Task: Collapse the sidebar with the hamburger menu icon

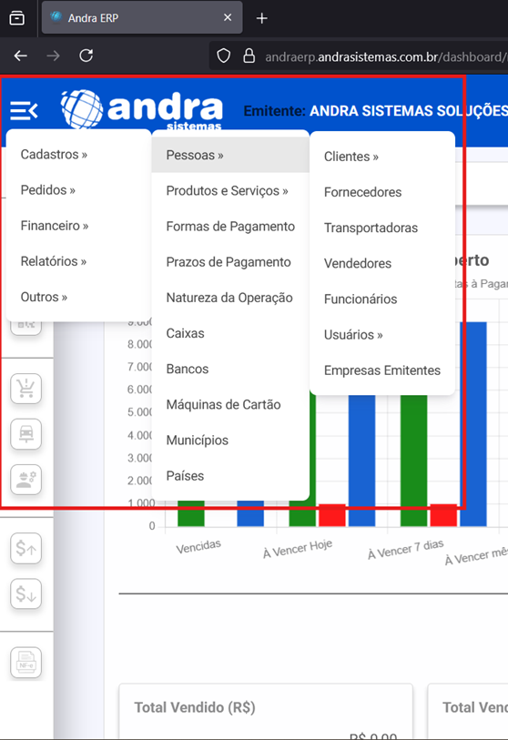Action: click(24, 111)
